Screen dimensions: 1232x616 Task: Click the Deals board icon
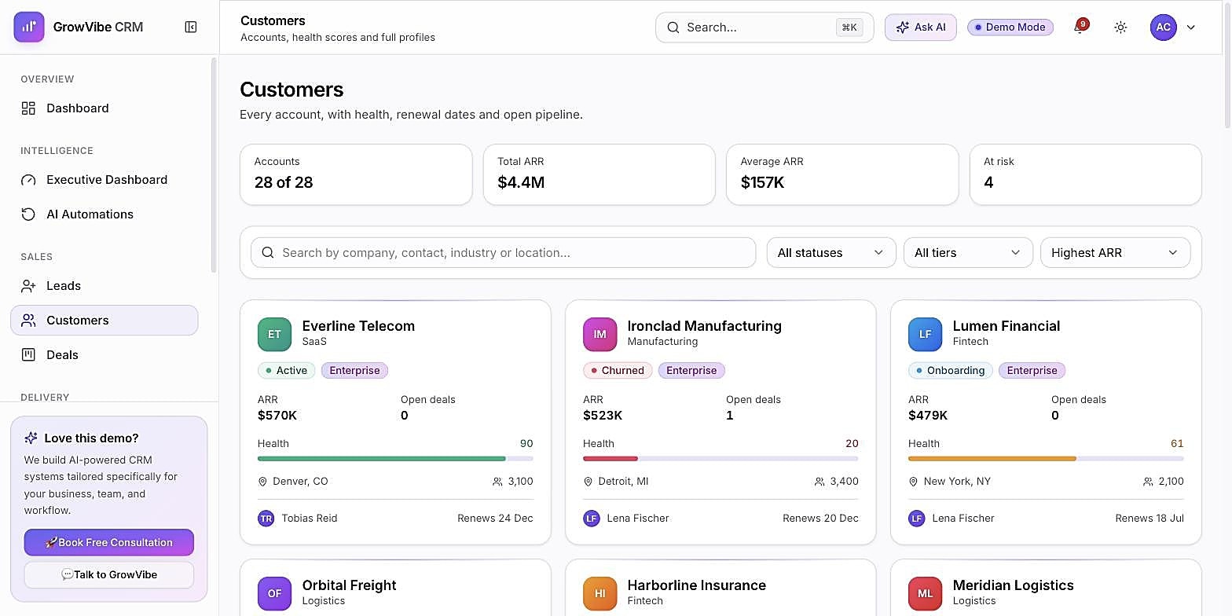(x=28, y=355)
